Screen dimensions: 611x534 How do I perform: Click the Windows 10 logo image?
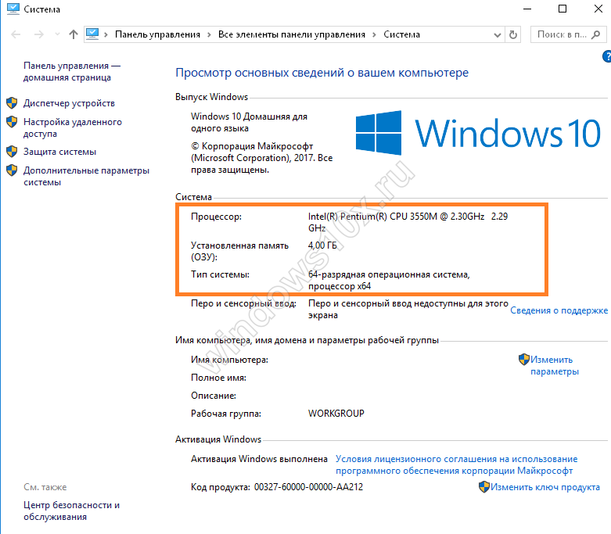click(x=478, y=133)
